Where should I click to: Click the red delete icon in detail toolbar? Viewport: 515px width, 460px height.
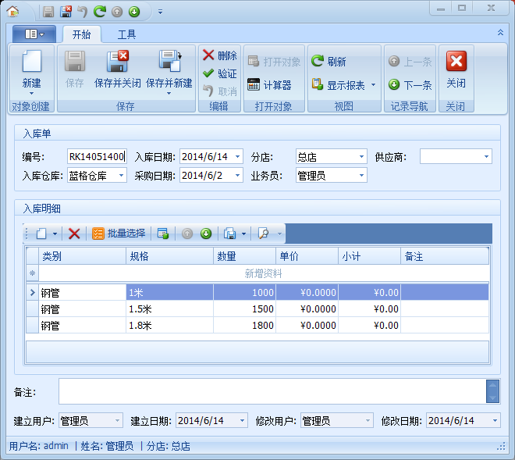pyautogui.click(x=74, y=234)
